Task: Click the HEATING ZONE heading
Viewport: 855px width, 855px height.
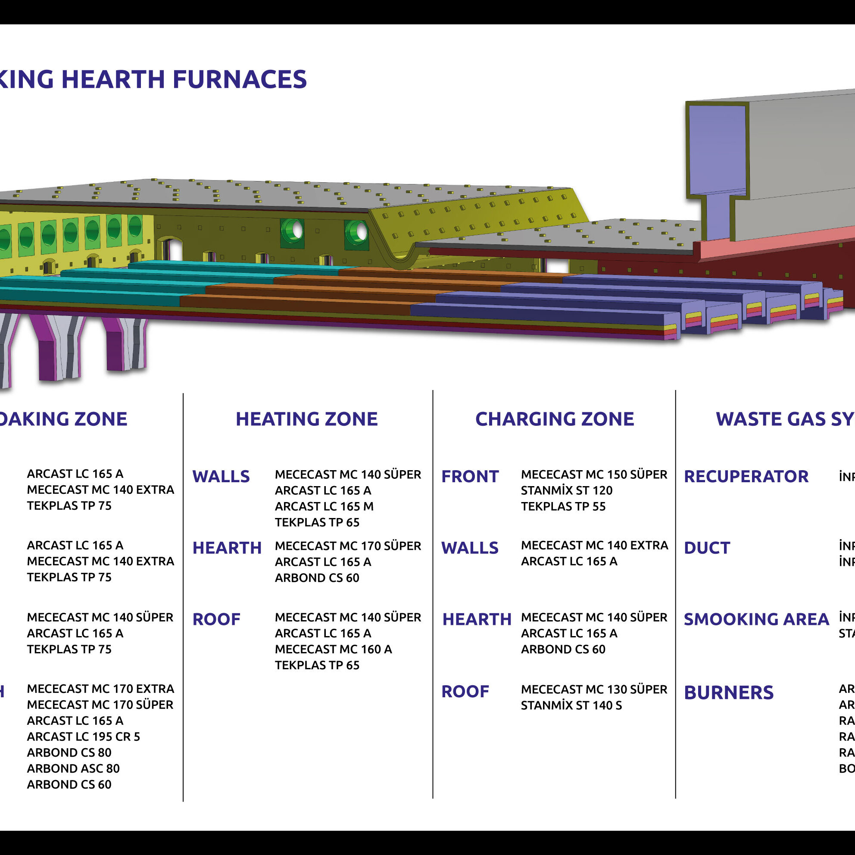Action: 306,419
